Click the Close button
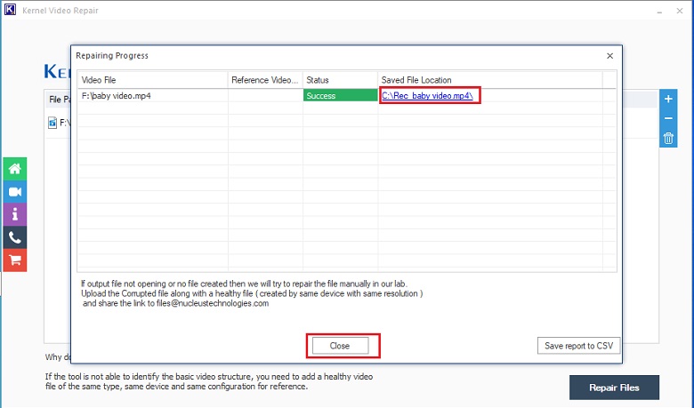This screenshot has height=408, width=694. pyautogui.click(x=340, y=346)
